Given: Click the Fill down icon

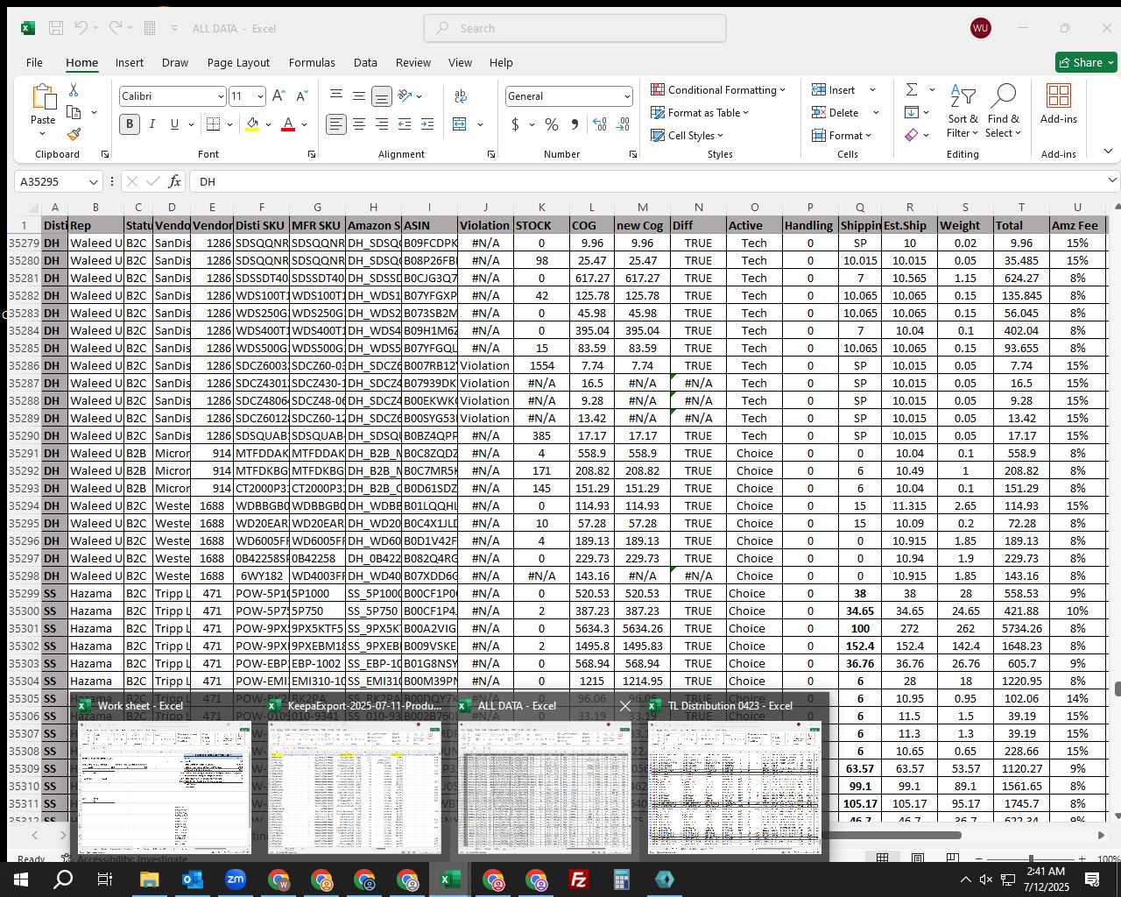Looking at the screenshot, I should pyautogui.click(x=912, y=112).
